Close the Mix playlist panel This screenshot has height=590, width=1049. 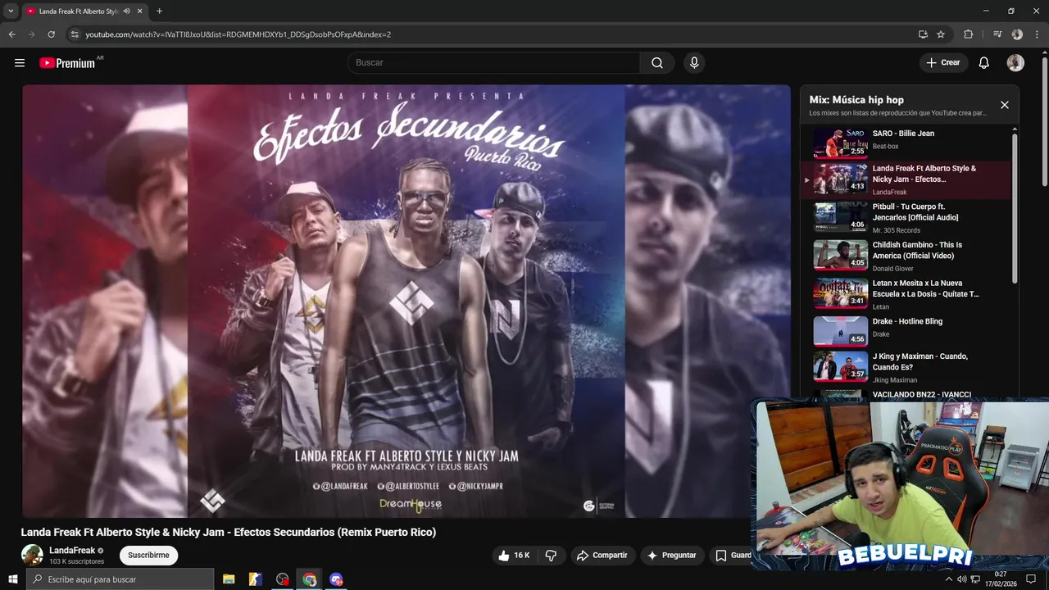tap(1005, 105)
